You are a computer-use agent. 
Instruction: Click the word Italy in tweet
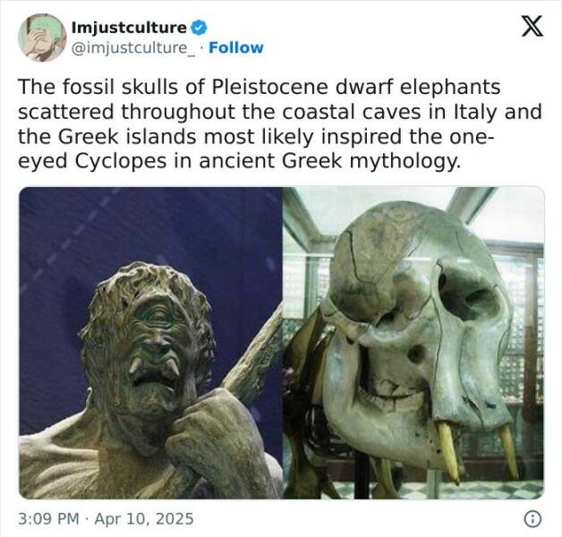point(475,112)
